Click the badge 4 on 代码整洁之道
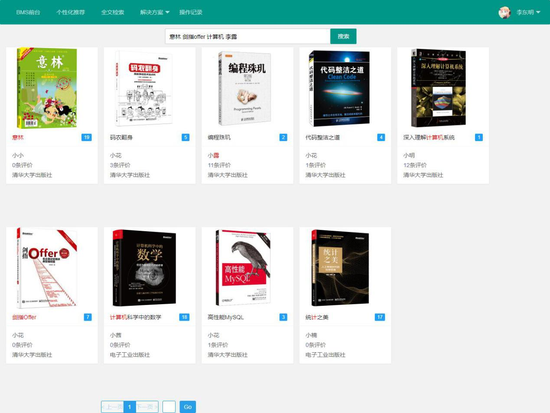550x413 pixels. click(381, 138)
